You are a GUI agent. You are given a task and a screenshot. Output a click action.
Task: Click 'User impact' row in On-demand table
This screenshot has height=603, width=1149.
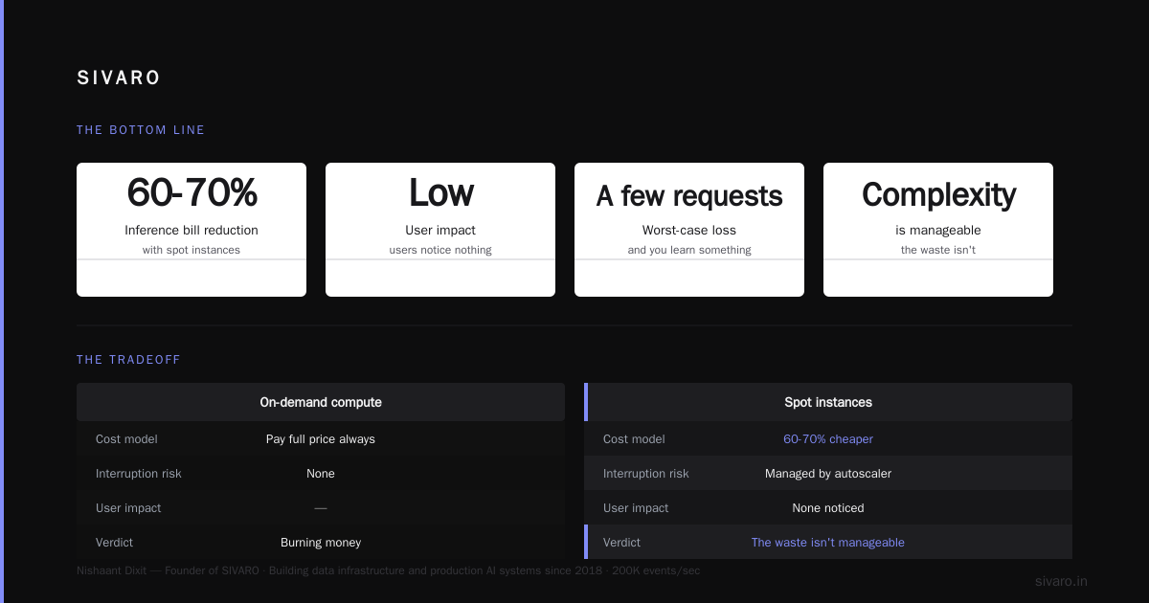[x=321, y=508]
